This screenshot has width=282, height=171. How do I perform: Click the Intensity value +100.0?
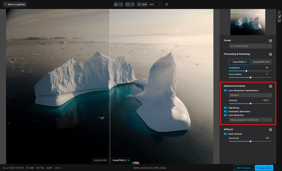(x=265, y=100)
